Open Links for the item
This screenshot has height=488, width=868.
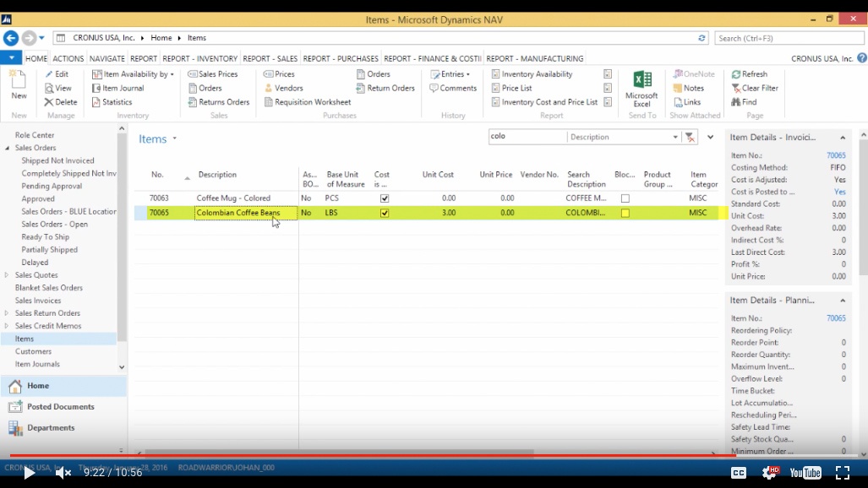687,102
